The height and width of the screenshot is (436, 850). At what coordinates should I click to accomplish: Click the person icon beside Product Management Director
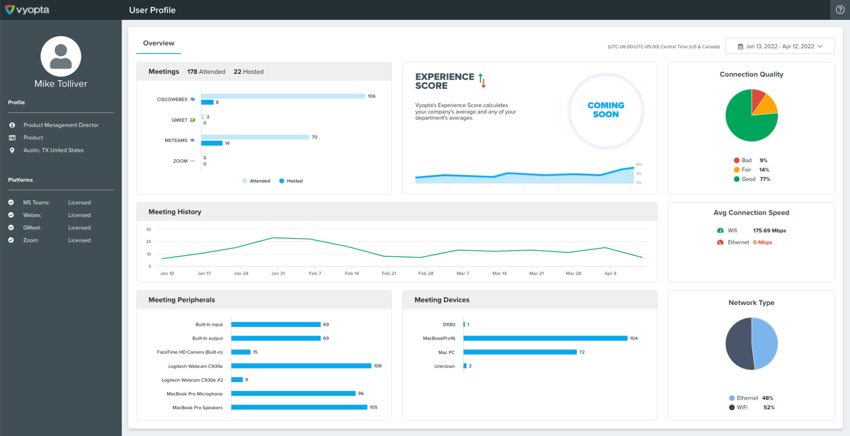tap(12, 125)
